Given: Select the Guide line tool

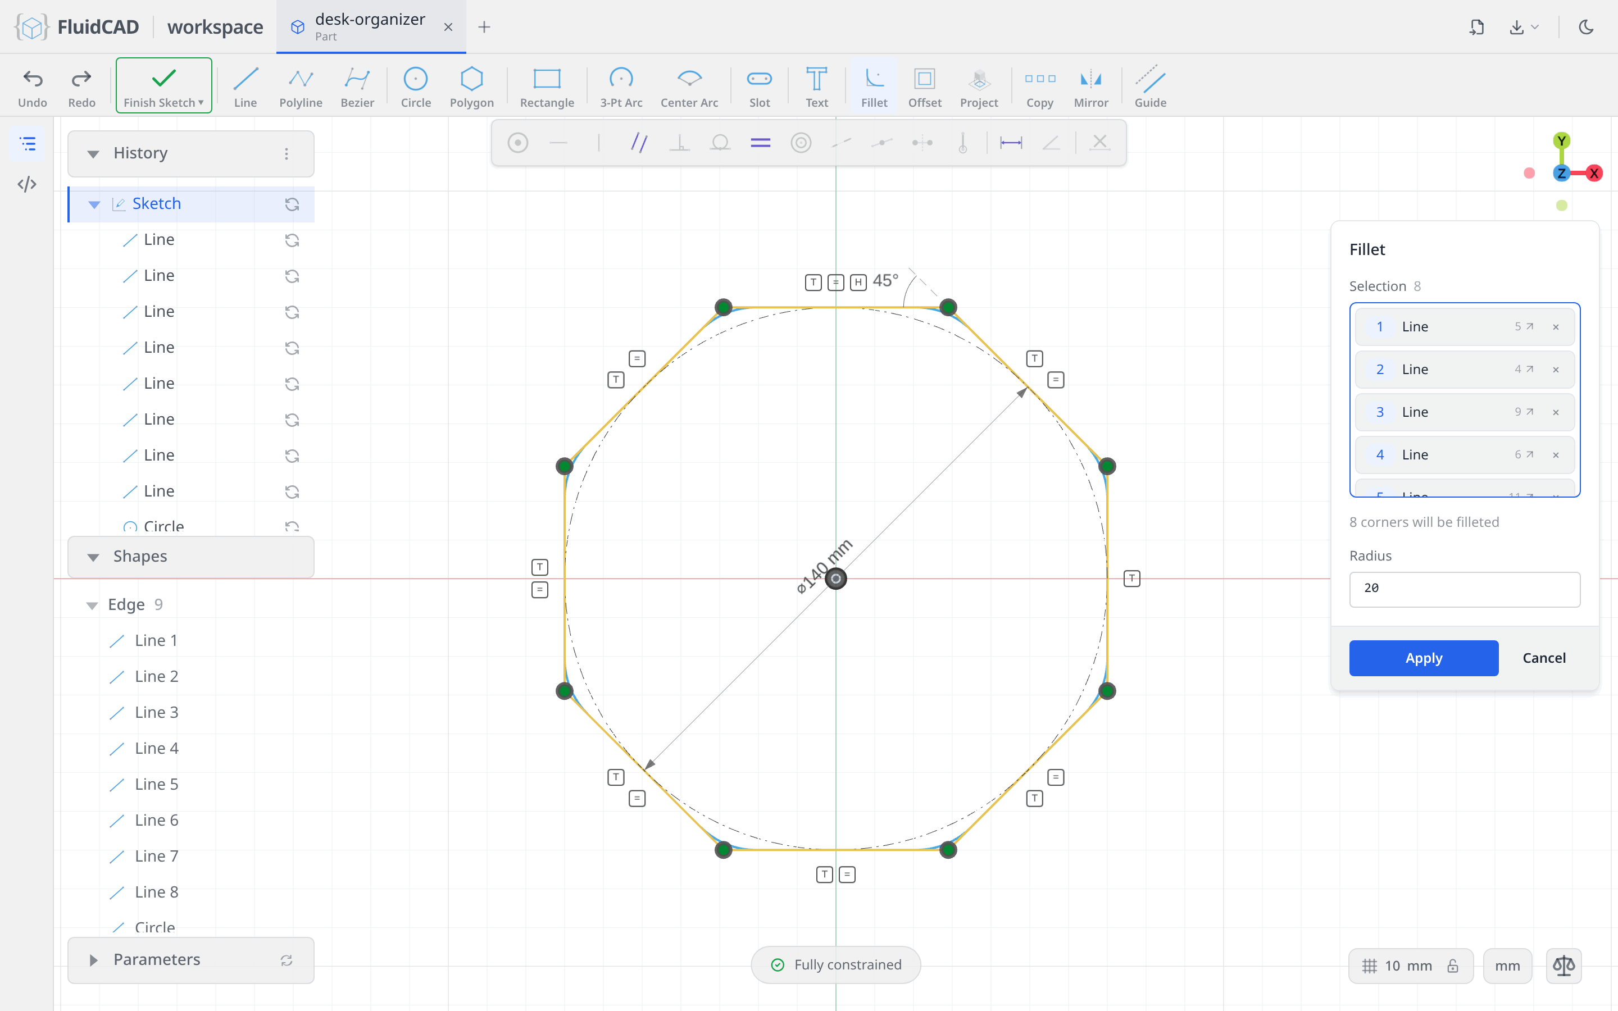Looking at the screenshot, I should click(1150, 87).
